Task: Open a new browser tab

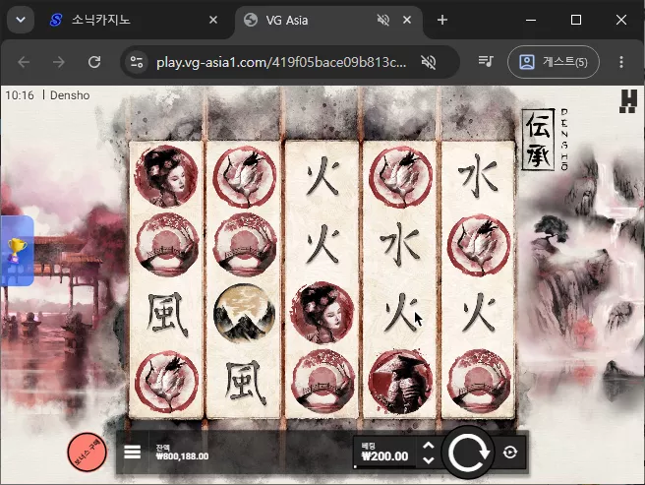Action: click(442, 20)
